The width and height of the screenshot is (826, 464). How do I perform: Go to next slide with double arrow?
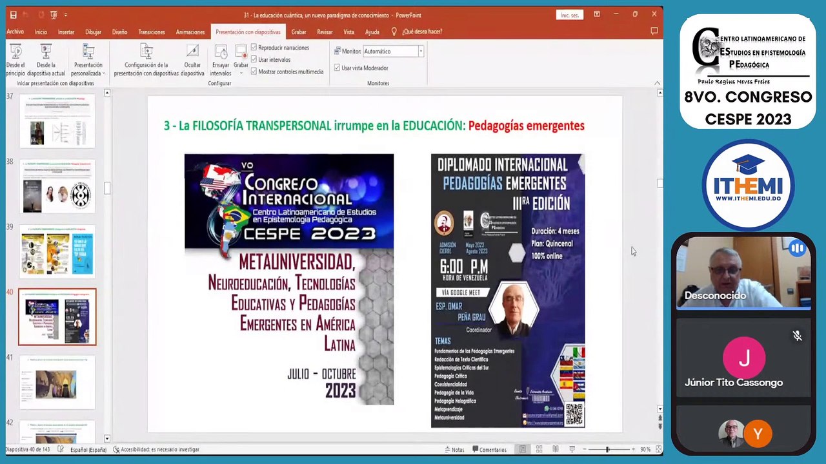pos(660,427)
